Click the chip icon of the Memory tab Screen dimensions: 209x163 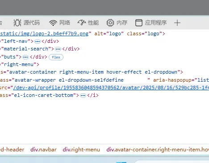pyautogui.click(x=110, y=23)
